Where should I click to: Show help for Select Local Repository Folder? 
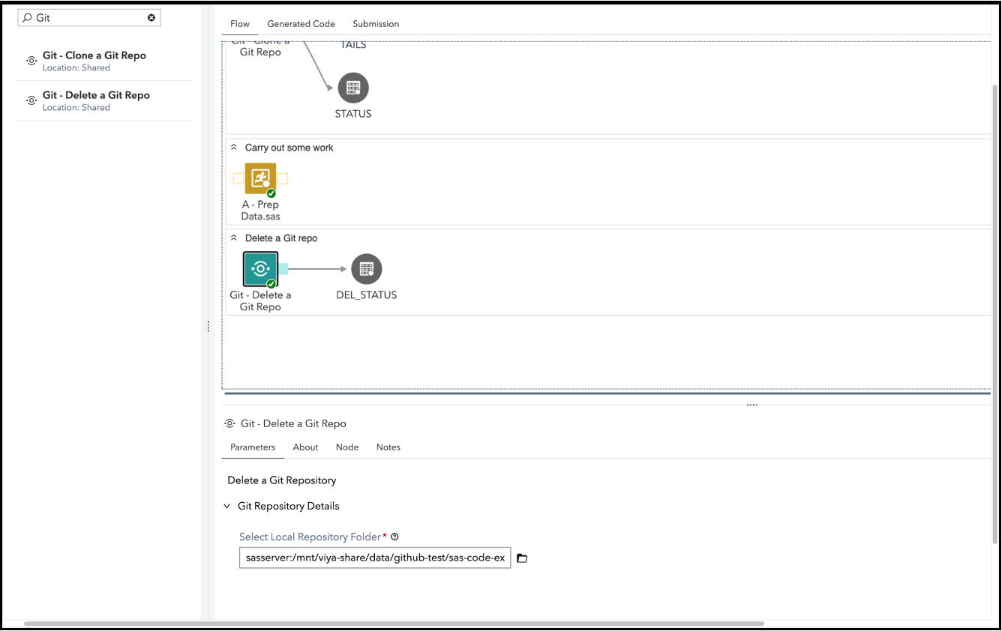click(x=394, y=537)
